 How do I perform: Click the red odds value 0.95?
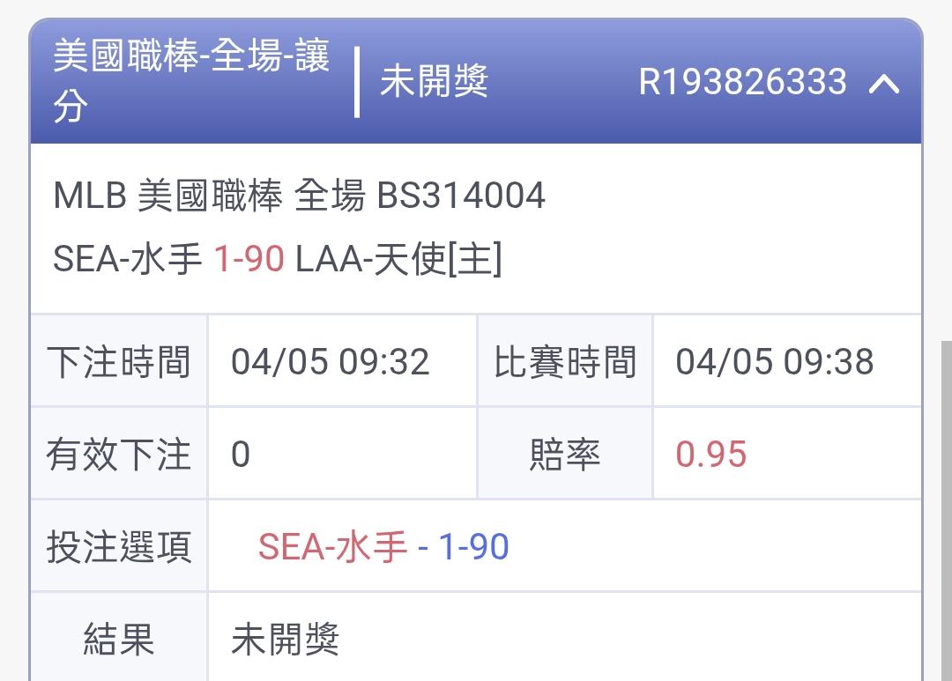[x=710, y=455]
